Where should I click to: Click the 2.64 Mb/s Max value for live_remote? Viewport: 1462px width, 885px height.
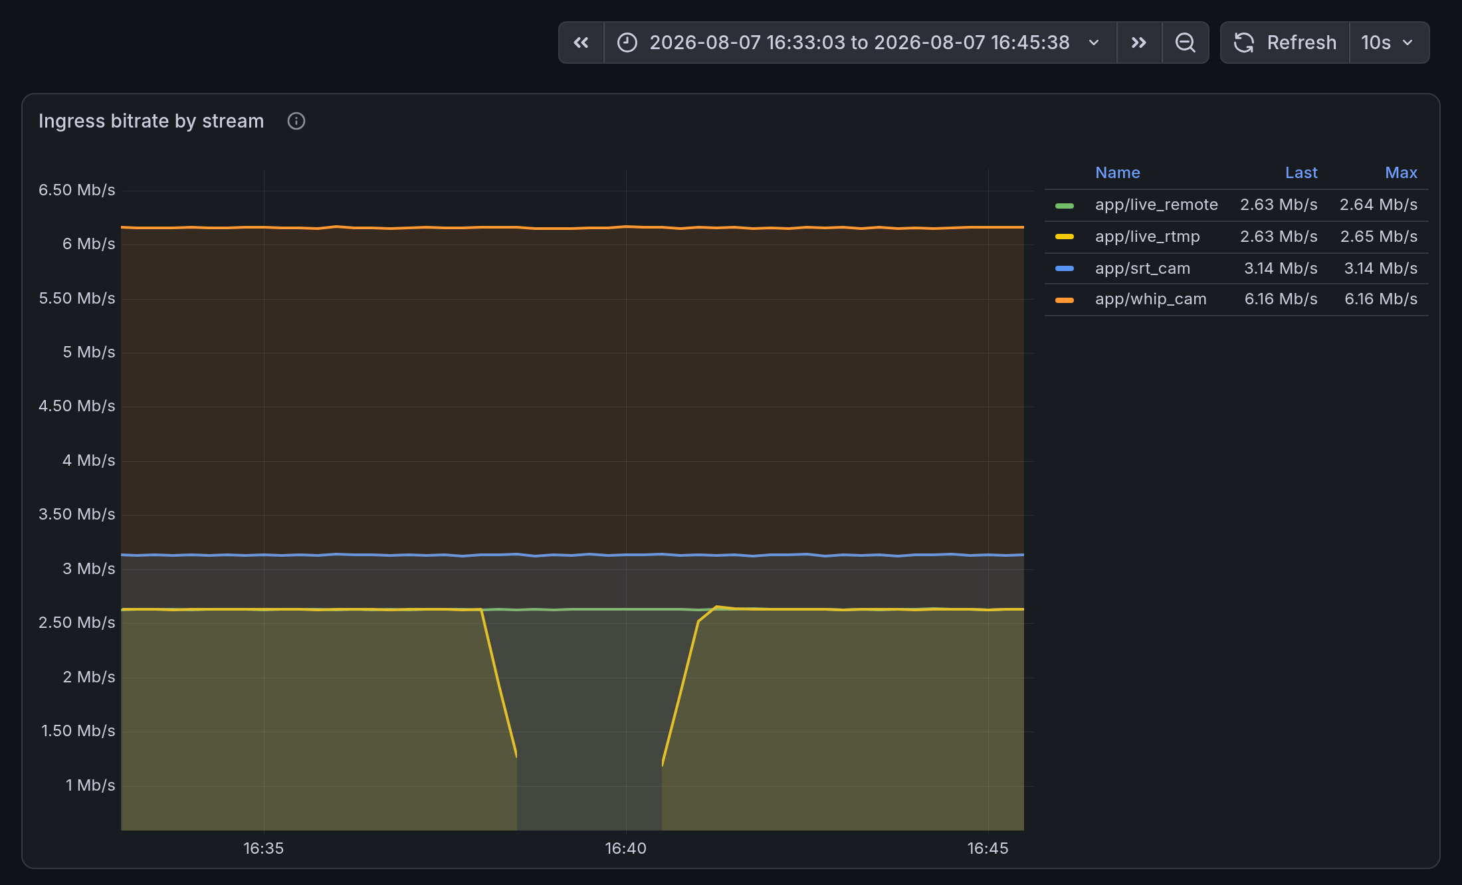click(1378, 205)
